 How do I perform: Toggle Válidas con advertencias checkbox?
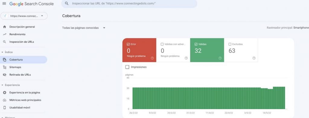coord(162,44)
